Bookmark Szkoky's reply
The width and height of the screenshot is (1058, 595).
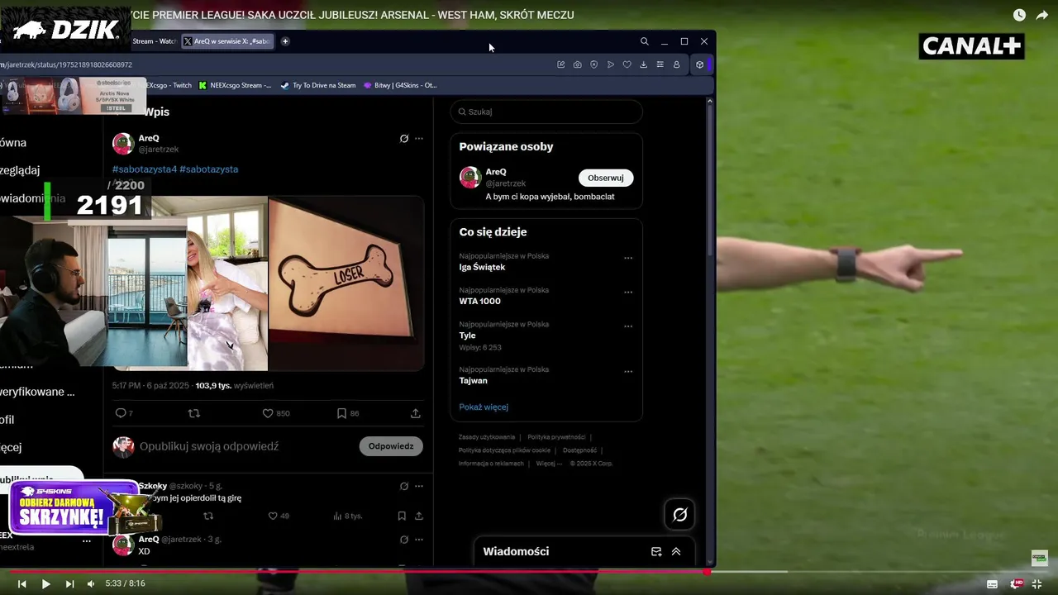402,516
